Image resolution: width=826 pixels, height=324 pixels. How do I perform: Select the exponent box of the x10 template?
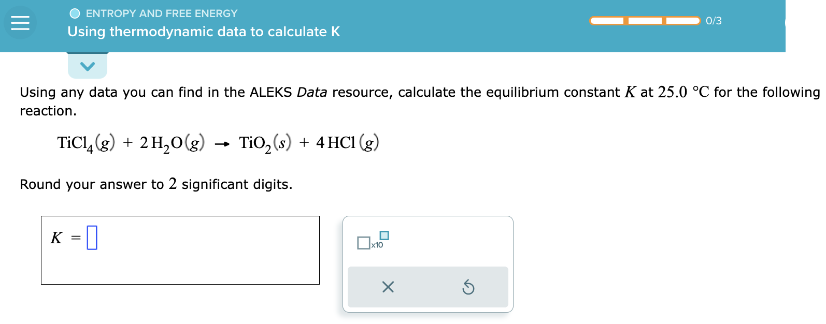tap(384, 235)
